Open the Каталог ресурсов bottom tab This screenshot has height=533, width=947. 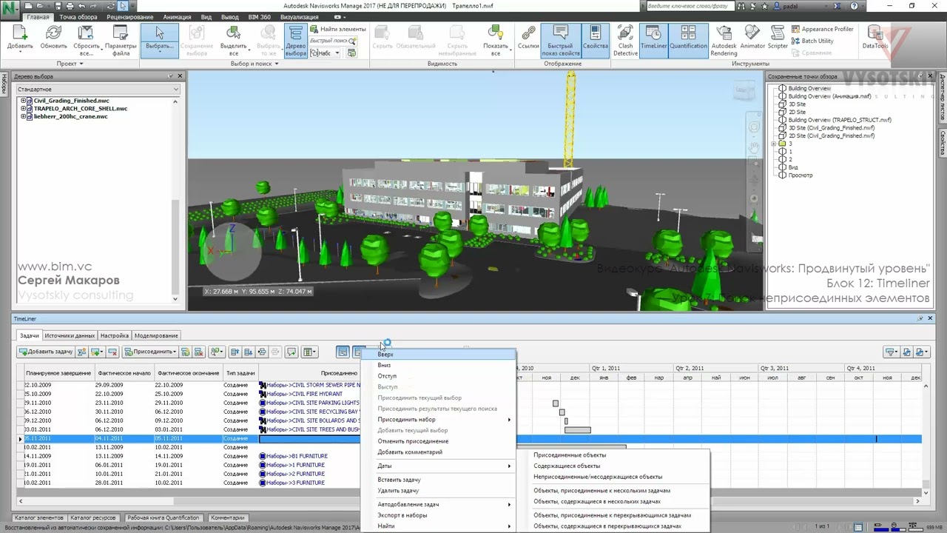pos(95,518)
